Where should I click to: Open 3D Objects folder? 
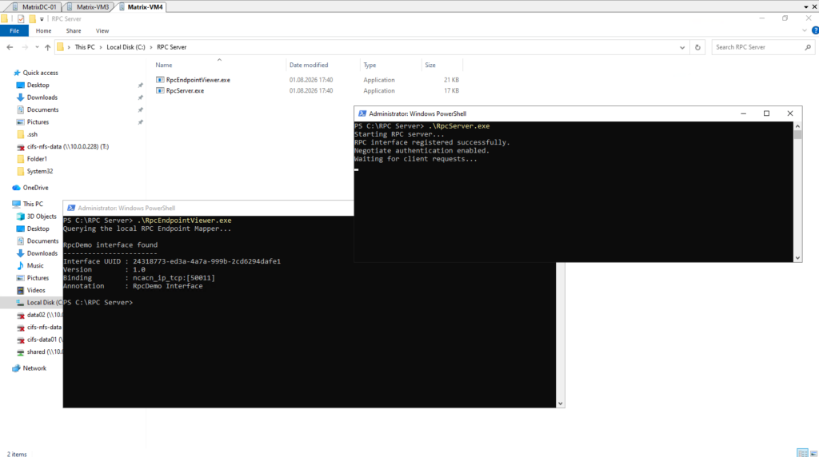(x=42, y=217)
